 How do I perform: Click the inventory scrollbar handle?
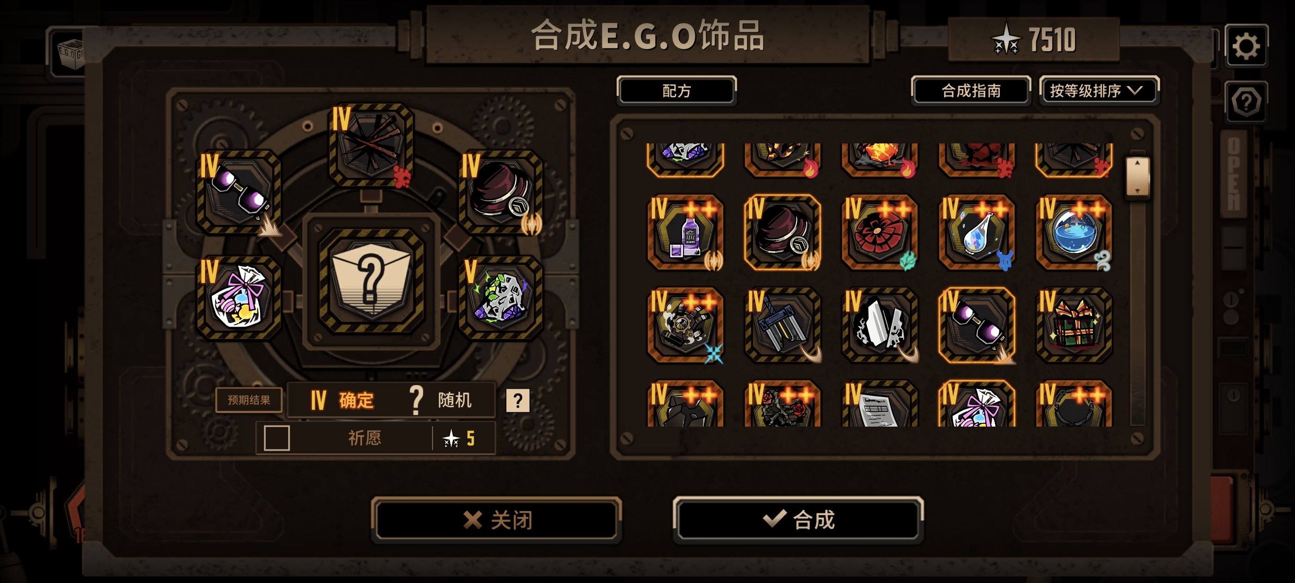click(1137, 177)
